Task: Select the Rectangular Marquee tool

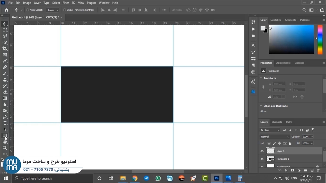Action: point(5,30)
